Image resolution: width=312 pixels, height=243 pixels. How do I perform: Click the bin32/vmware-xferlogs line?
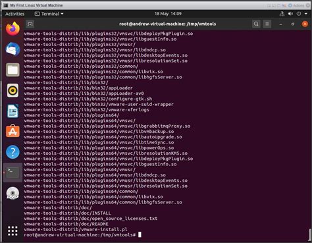click(x=86, y=110)
